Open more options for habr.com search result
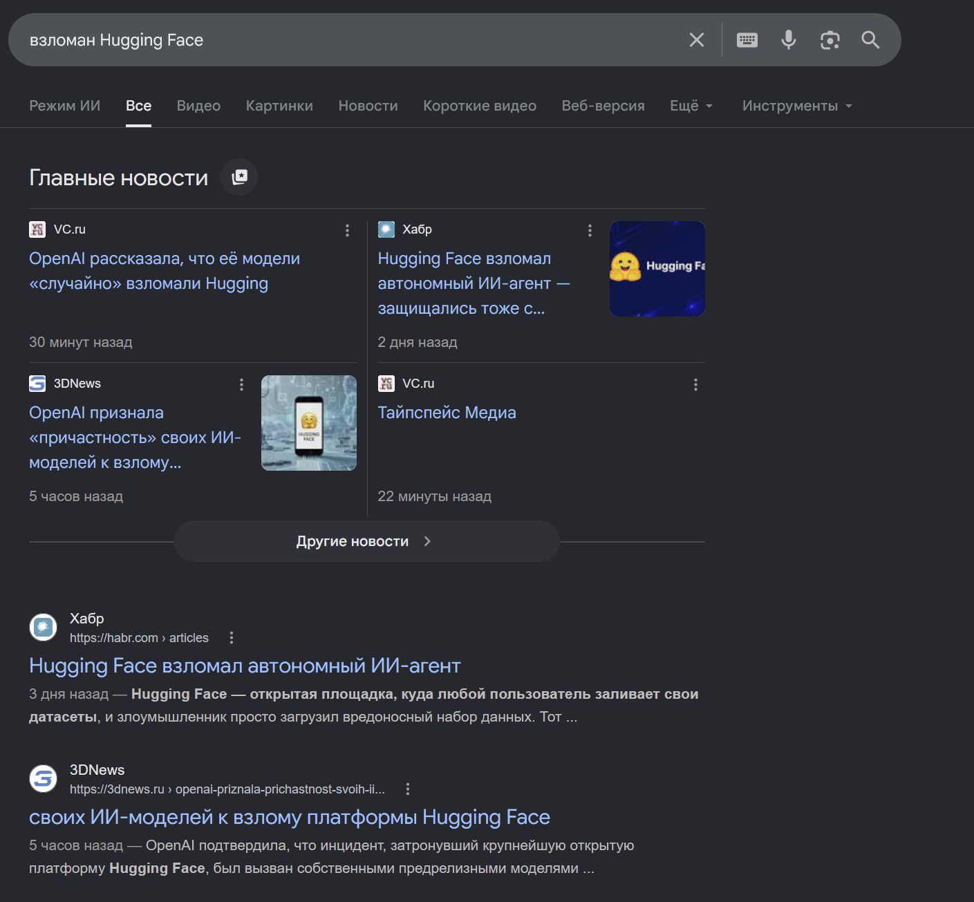 232,637
